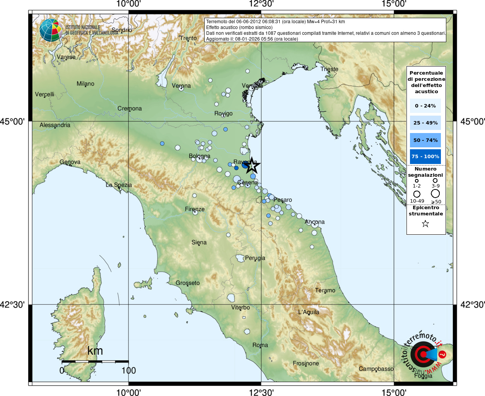Image resolution: width=485 pixels, height=396 pixels.
Task: Click the L'Aquila city label
Action: (x=309, y=312)
